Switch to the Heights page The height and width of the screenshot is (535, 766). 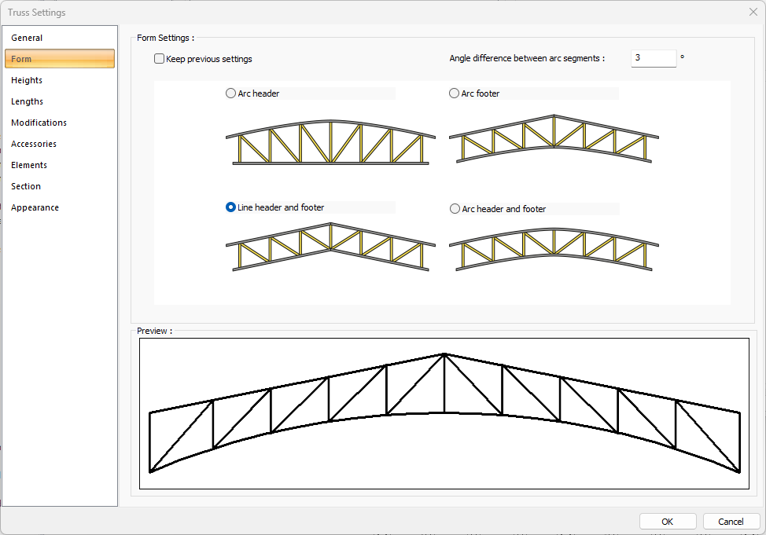27,80
